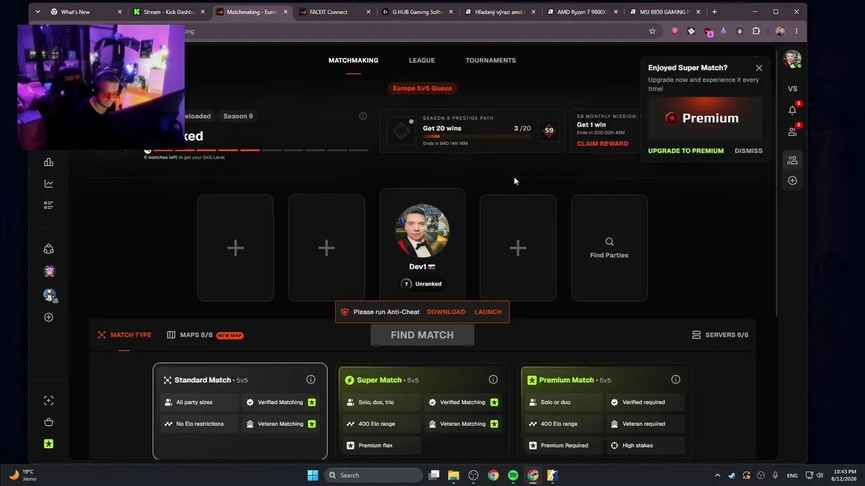Click the Europe 5v5 Queue badge
The image size is (865, 486).
(x=422, y=88)
